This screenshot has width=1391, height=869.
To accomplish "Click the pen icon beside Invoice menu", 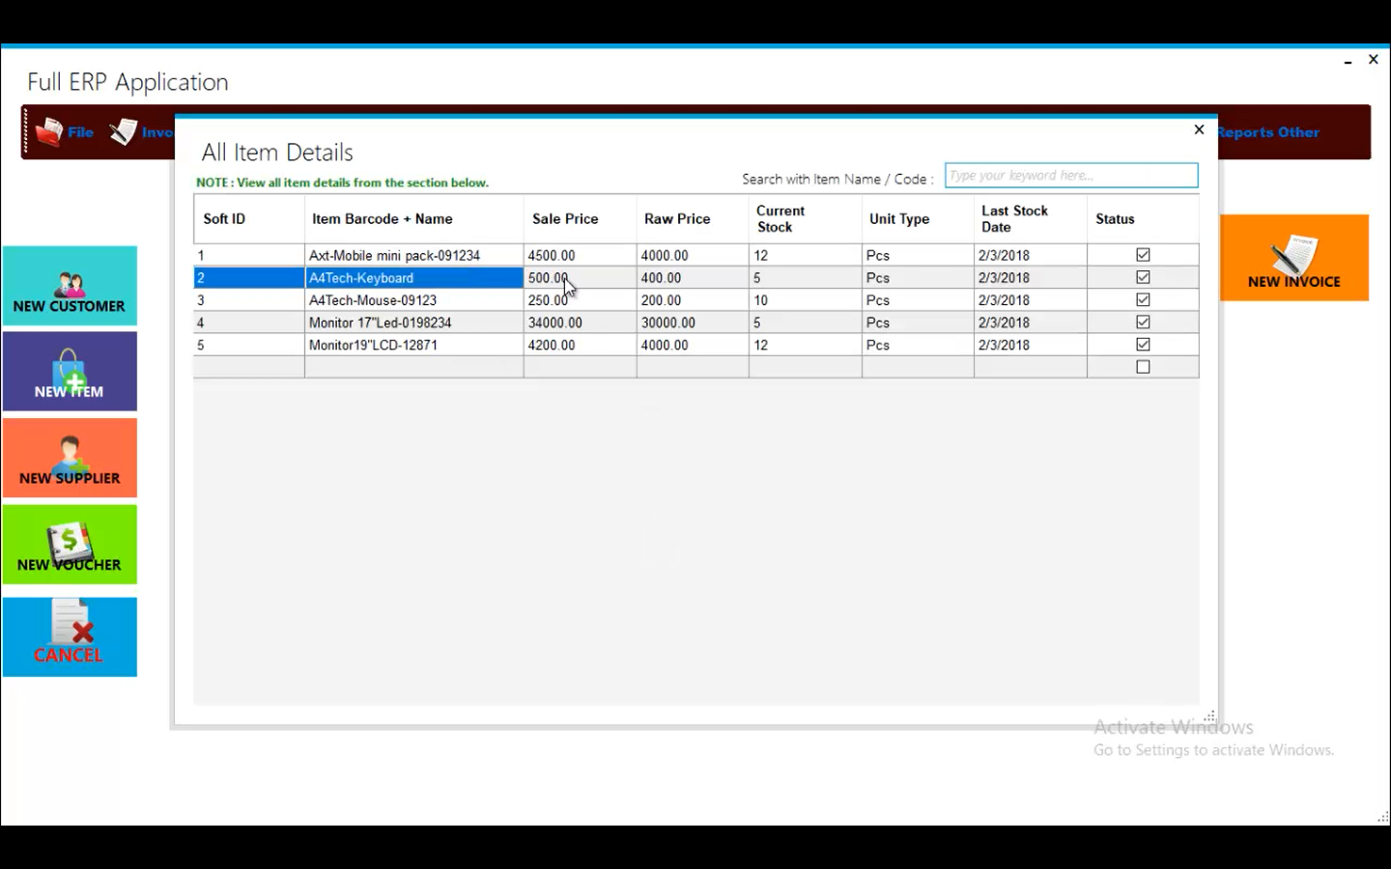I will tap(124, 132).
